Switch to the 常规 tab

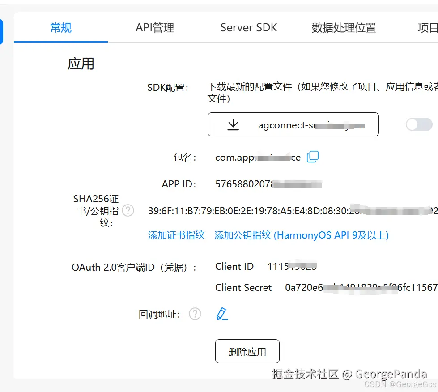61,28
